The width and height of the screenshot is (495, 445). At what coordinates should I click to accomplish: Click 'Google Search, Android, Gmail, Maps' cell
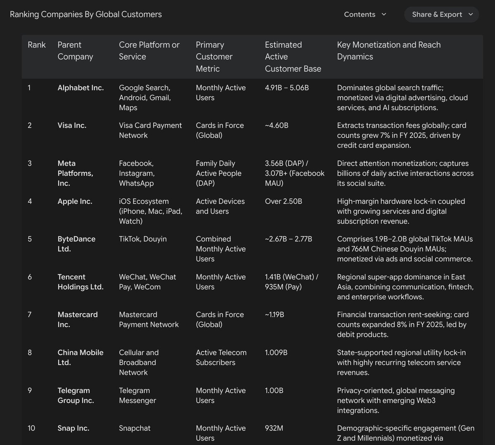coord(145,98)
